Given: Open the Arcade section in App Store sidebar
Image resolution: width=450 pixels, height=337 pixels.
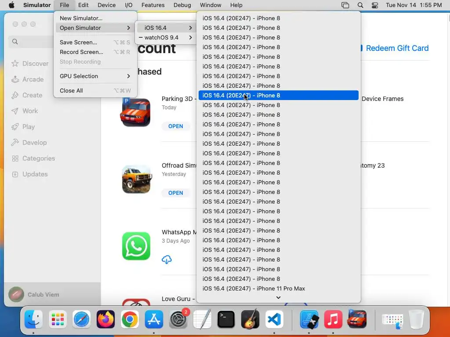Looking at the screenshot, I should pos(28,79).
